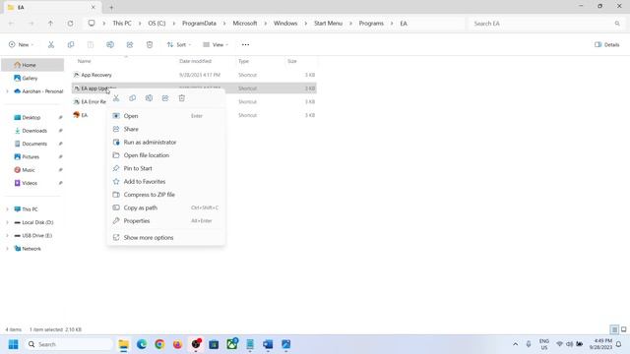
Task: Click the Share icon in the context menu
Action: pyautogui.click(x=165, y=98)
